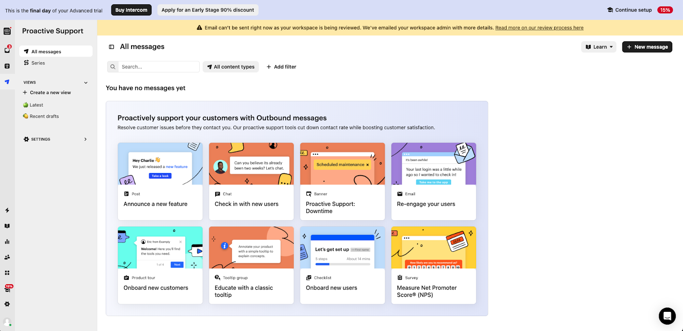Click the Tooltip group type icon
683x331 pixels.
click(217, 278)
